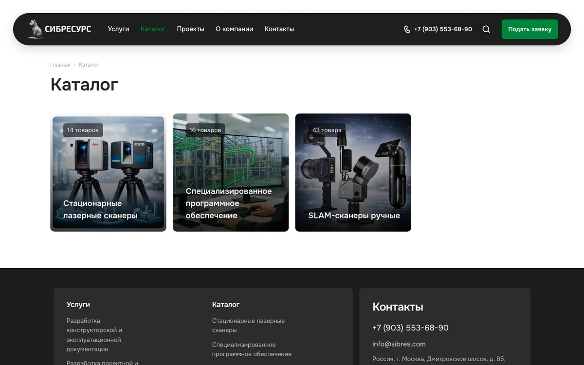
Task: Click the Подать заявку button
Action: tap(529, 29)
